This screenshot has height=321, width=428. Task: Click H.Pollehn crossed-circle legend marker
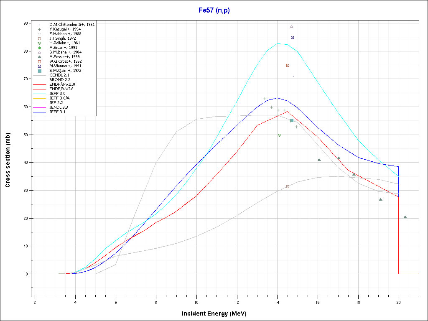[39, 43]
